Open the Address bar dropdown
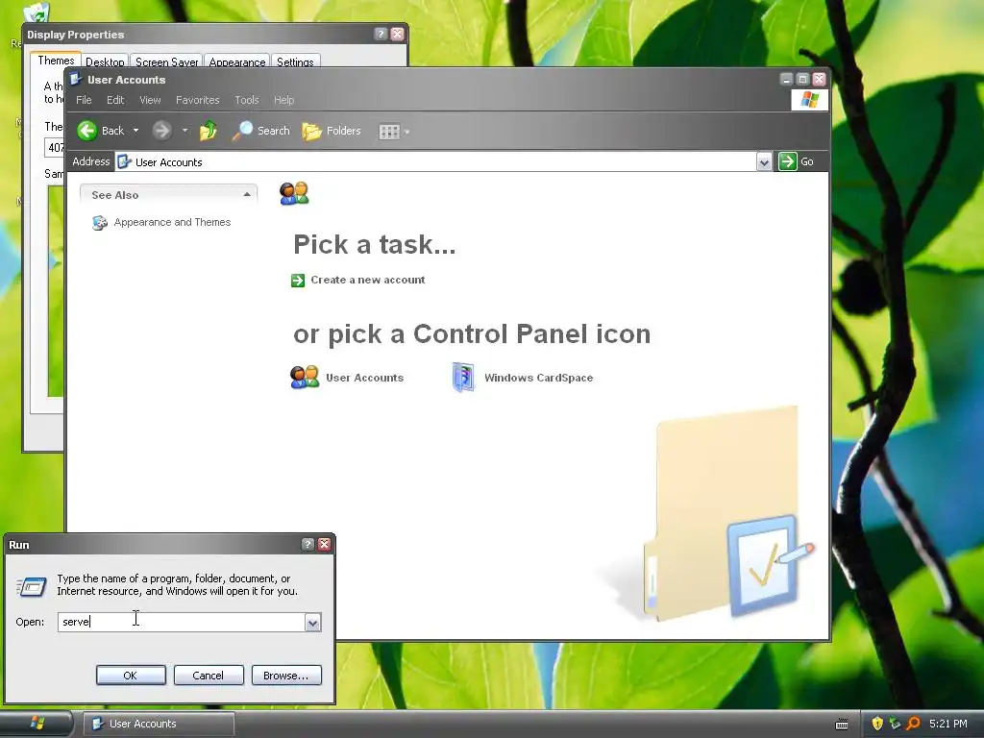Viewport: 984px width, 738px height. coord(764,161)
